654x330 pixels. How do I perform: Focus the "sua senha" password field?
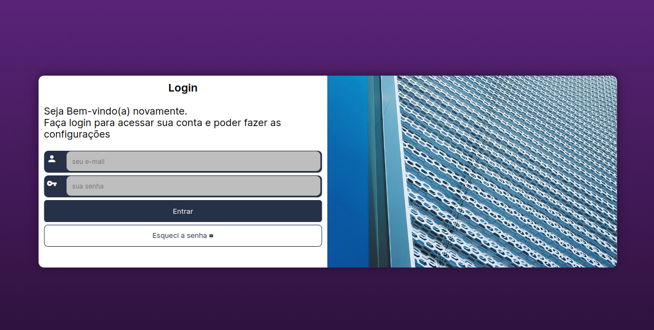194,186
